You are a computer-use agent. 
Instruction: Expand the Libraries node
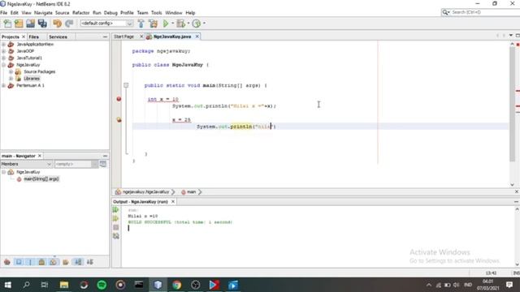11,79
